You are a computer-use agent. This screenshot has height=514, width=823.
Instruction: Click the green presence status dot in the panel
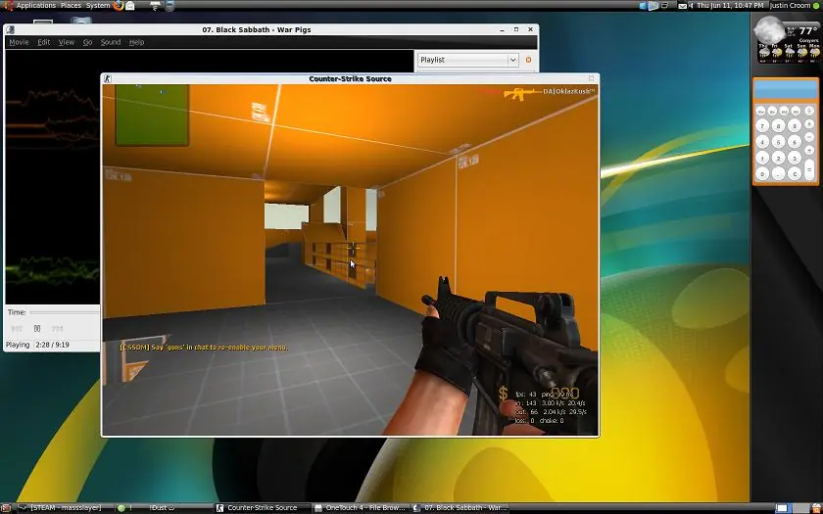[815, 6]
